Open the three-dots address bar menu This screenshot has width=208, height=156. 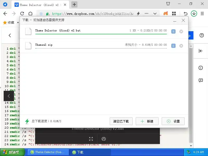pos(146,14)
